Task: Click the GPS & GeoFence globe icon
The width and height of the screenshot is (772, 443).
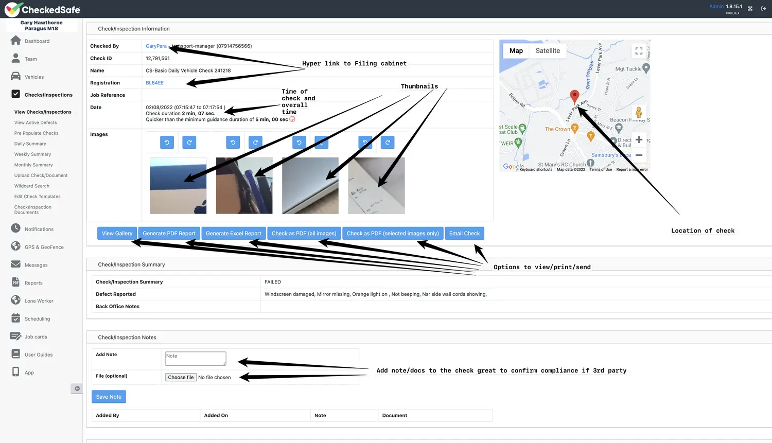Action: point(15,246)
